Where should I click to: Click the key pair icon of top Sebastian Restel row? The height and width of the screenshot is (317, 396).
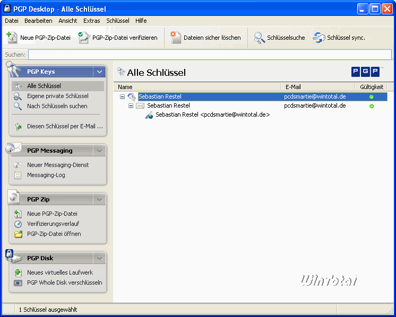tap(132, 96)
